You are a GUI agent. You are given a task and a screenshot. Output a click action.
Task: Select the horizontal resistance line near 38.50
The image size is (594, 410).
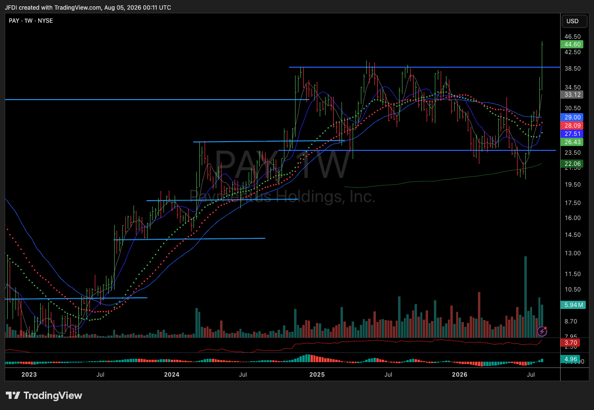425,67
